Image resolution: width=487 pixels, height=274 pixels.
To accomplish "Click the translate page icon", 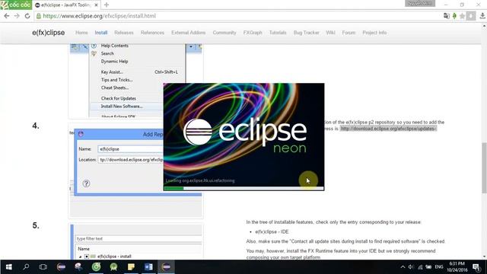I will point(447,16).
